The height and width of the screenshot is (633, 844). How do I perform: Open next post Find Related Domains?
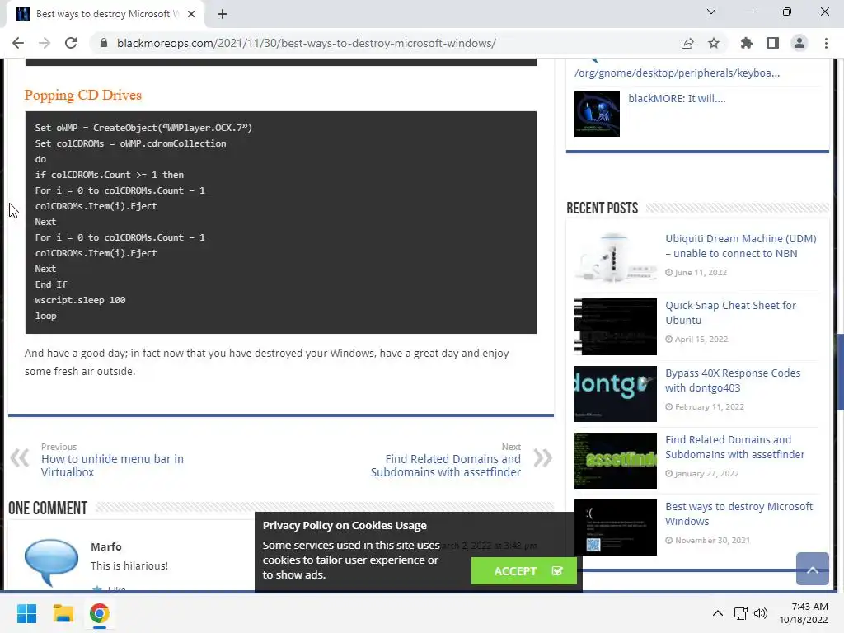[x=446, y=466]
